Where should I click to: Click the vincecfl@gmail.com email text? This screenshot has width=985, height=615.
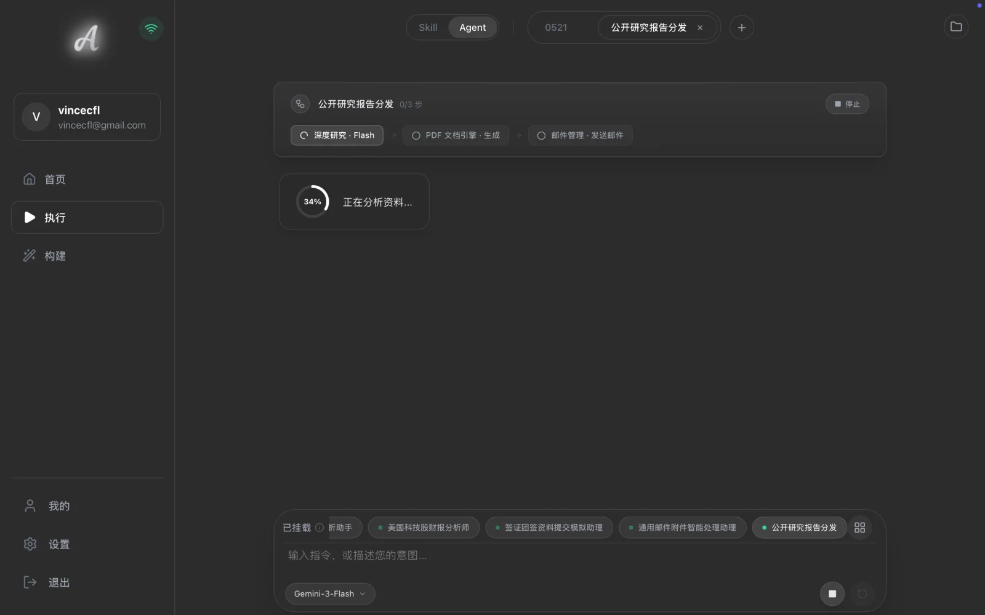102,125
